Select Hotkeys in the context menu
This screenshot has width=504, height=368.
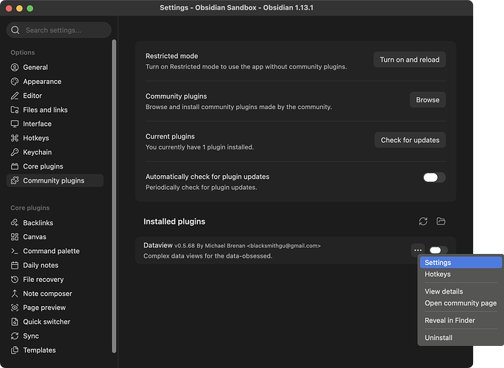461,274
